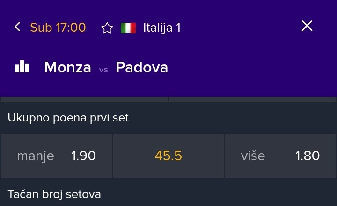Image resolution: width=337 pixels, height=206 pixels.
Task: Collapse the 'Ukupno poena prvi set' market
Action: (68, 118)
